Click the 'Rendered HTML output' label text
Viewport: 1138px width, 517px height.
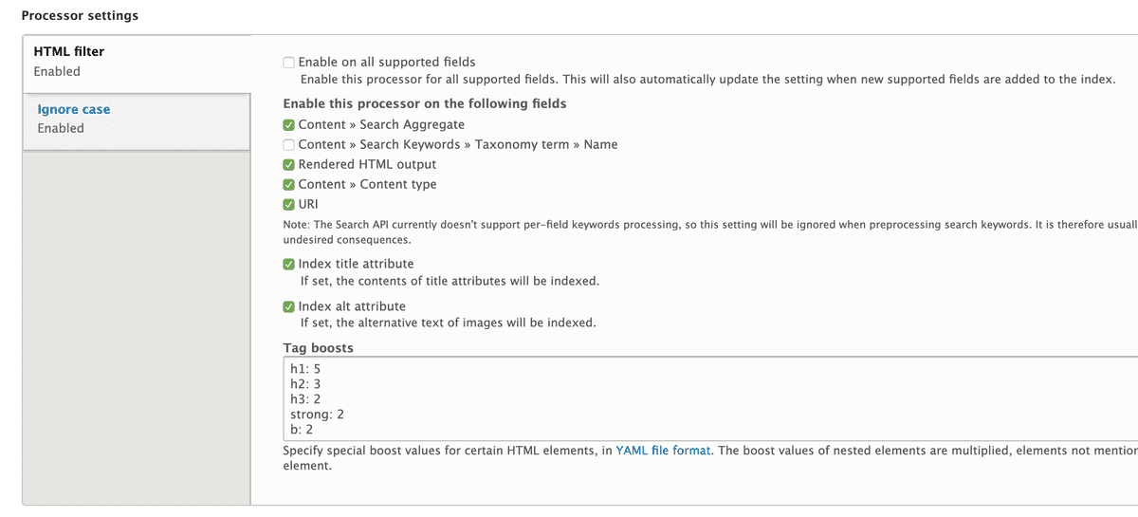point(367,165)
